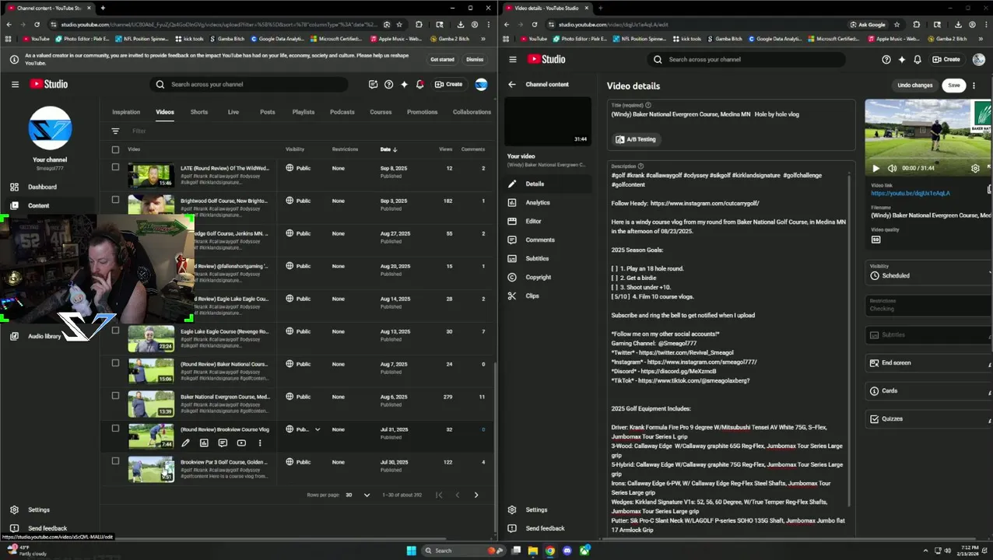This screenshot has width=993, height=560.
Task: Open Windows Start button on taskbar
Action: [x=411, y=551]
